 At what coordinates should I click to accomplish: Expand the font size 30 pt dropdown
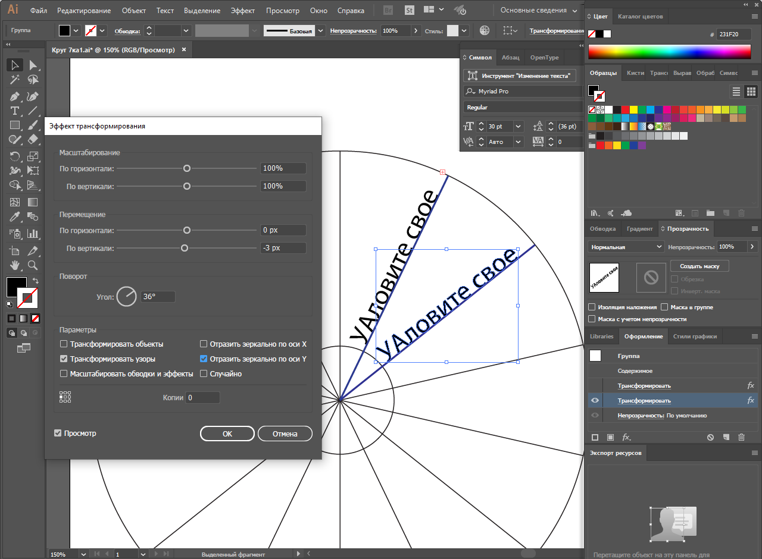tap(517, 126)
